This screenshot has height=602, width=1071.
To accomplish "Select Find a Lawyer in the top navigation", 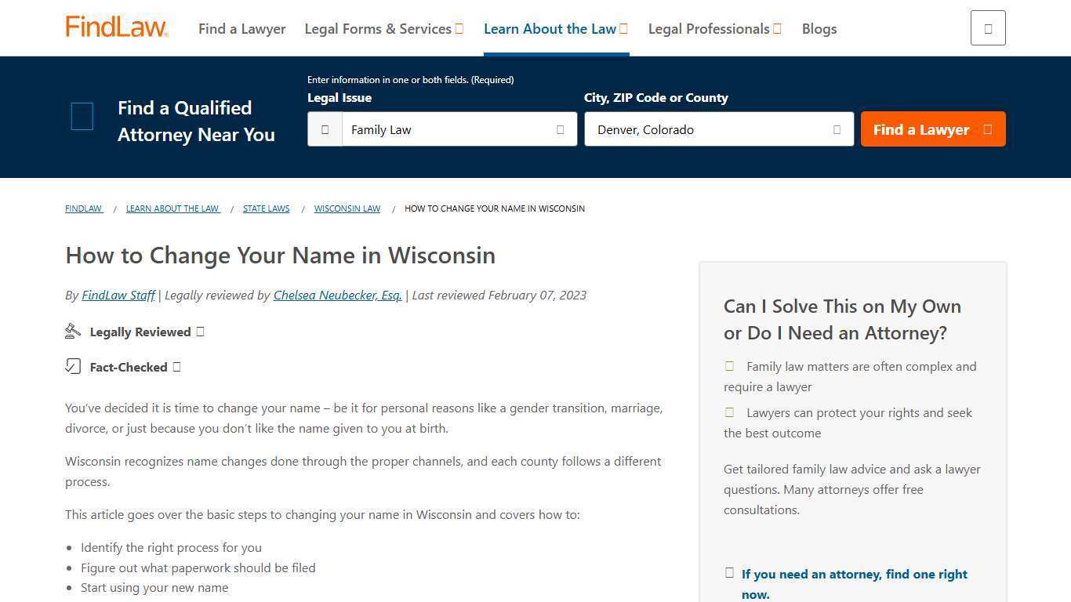I will click(x=241, y=28).
